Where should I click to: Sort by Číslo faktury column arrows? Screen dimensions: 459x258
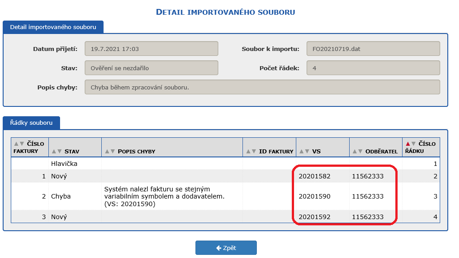tap(19, 144)
